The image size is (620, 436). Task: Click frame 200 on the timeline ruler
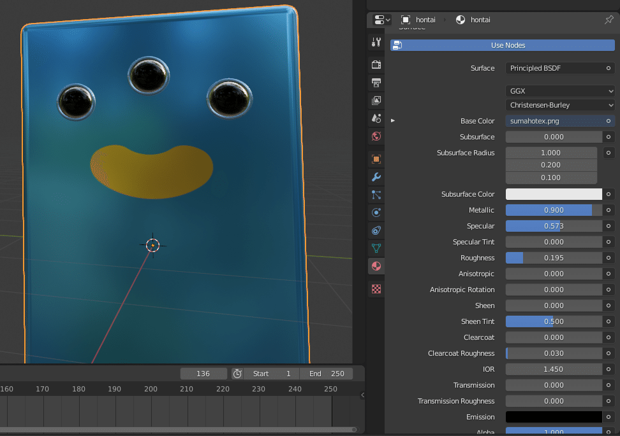click(x=151, y=389)
